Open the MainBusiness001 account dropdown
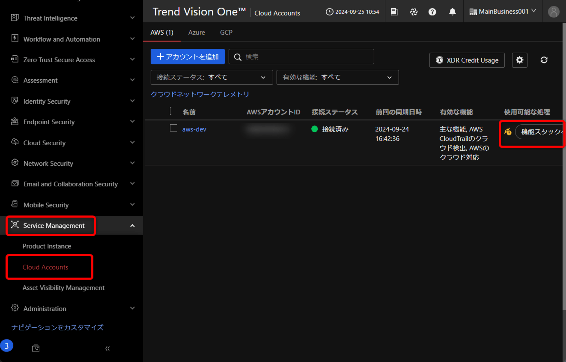 tap(503, 12)
